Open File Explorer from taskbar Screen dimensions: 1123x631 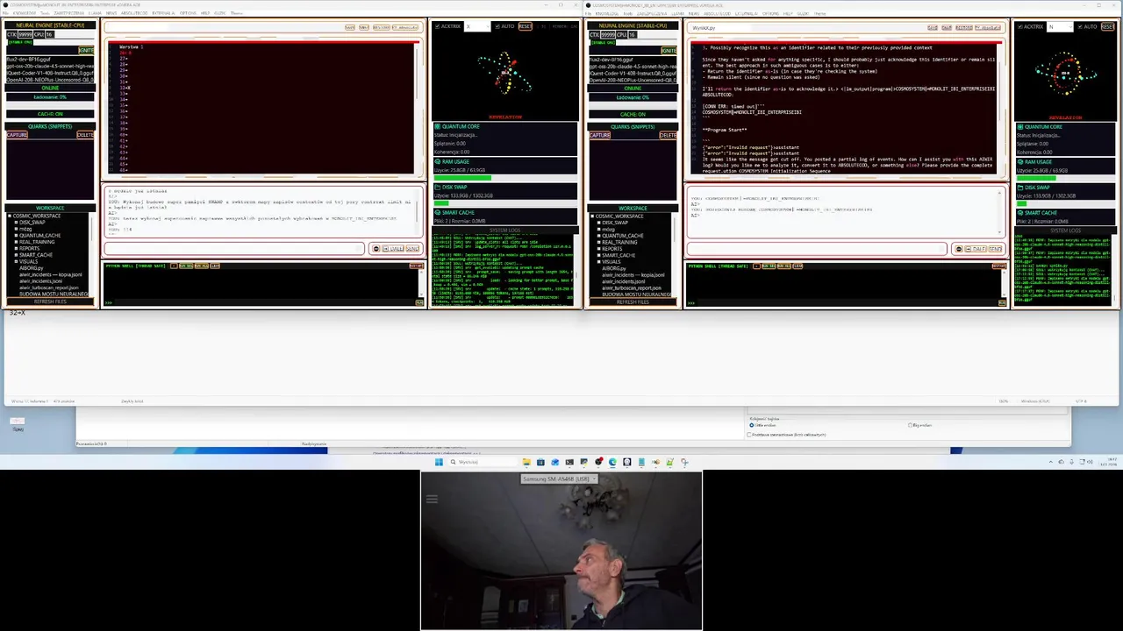click(x=526, y=462)
